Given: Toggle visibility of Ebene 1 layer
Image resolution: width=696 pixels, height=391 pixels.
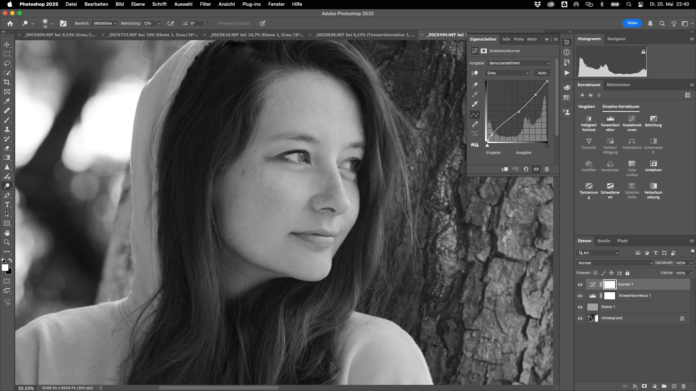Looking at the screenshot, I should pyautogui.click(x=580, y=307).
